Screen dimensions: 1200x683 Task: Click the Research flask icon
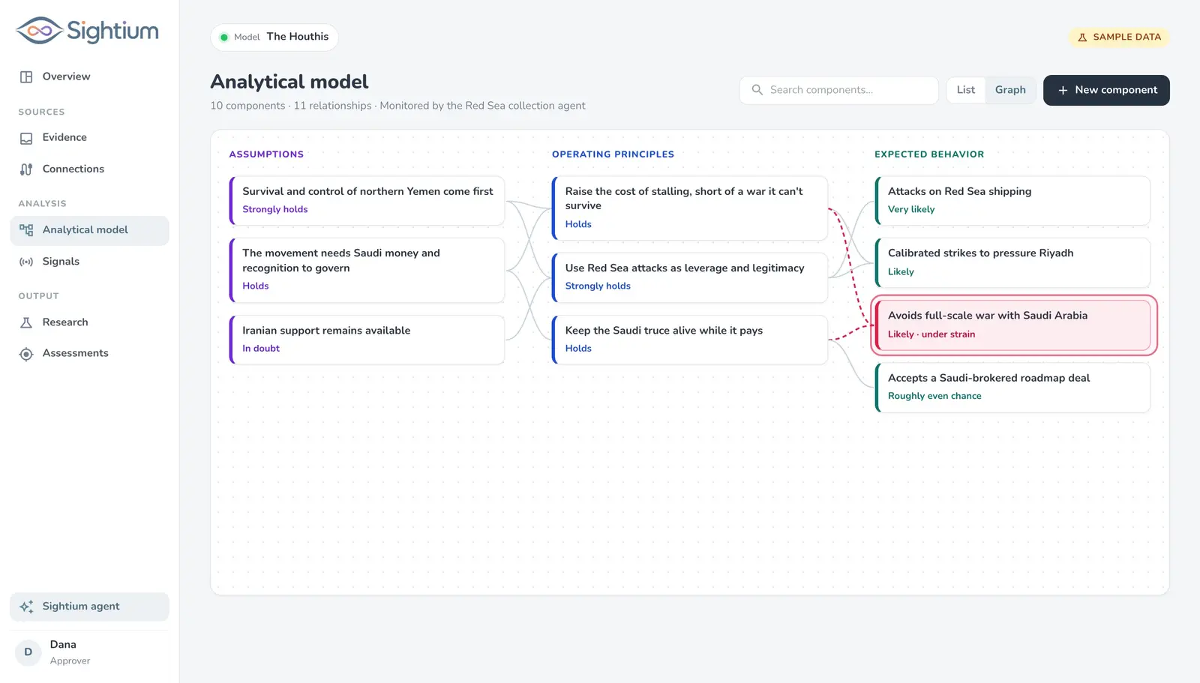pos(26,322)
